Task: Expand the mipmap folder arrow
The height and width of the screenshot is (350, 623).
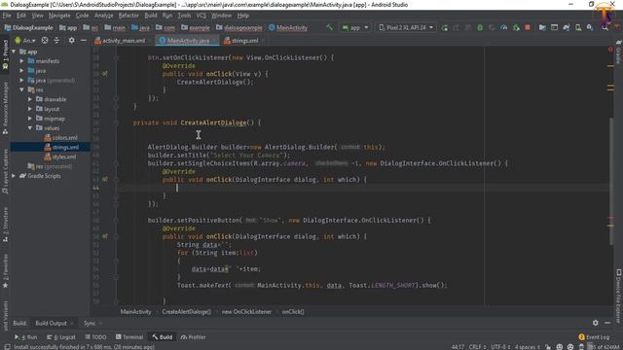Action: pyautogui.click(x=30, y=119)
